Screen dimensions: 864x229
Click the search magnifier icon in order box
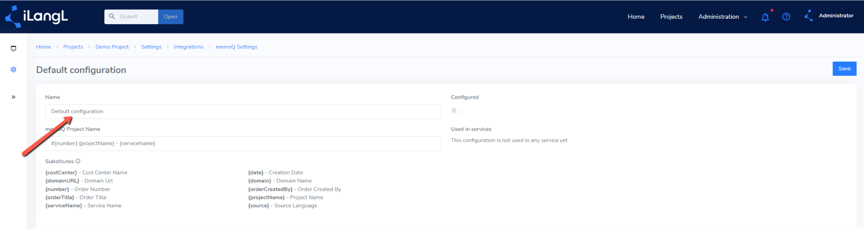click(x=112, y=17)
